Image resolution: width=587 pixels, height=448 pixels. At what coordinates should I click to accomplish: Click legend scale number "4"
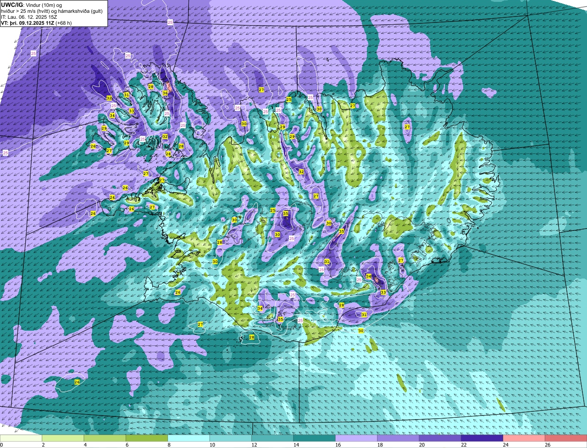(x=85, y=445)
